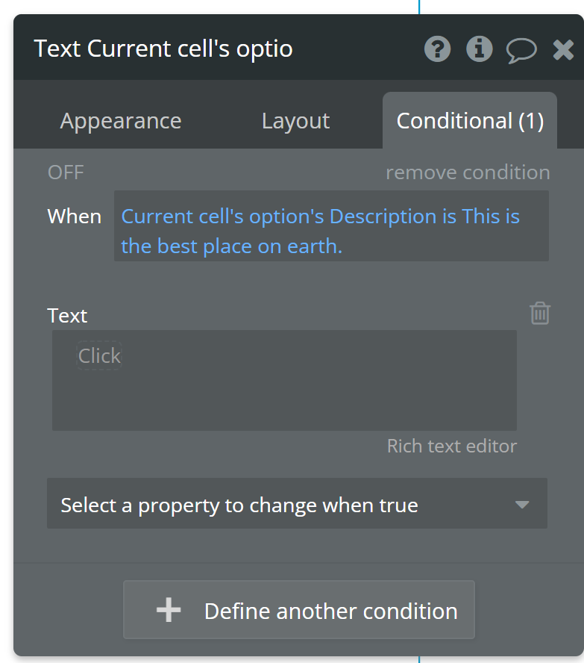Toggle the OFF condition preview switch
The width and height of the screenshot is (584, 663).
pos(66,172)
